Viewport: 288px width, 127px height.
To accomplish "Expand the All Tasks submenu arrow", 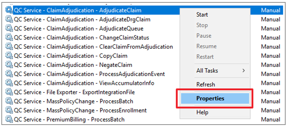I will pyautogui.click(x=244, y=71).
